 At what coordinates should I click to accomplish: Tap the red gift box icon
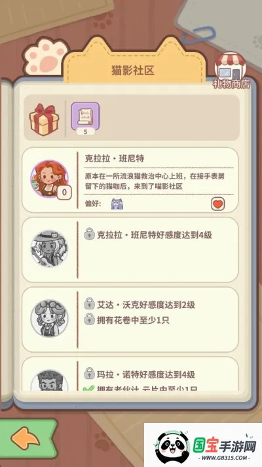44,120
